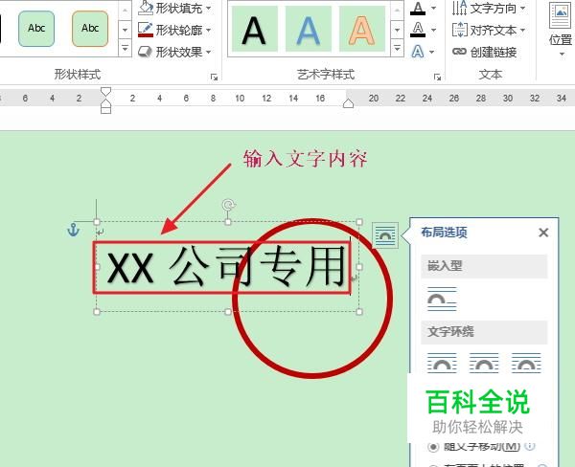Select the third 文字环绕 wrap icon (through)
The width and height of the screenshot is (575, 467).
pos(526,363)
